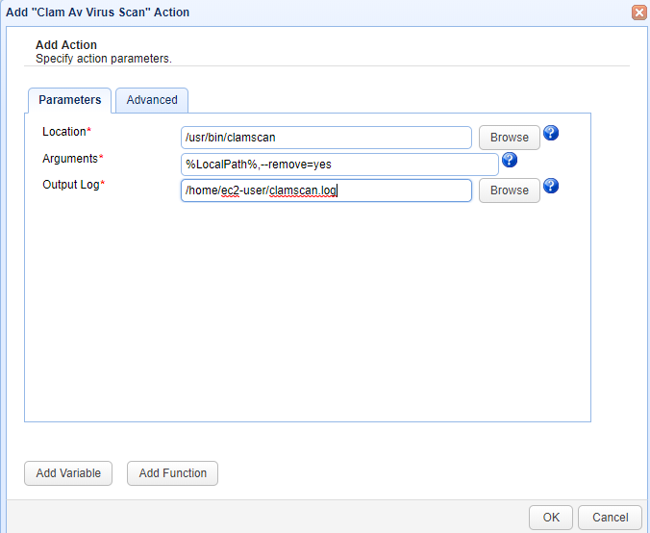650x533 pixels.
Task: Focus the Location field containing /usr/bin/clamscan
Action: tap(326, 138)
